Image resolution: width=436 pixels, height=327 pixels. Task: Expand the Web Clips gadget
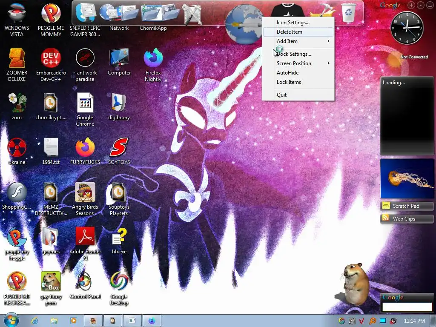click(x=407, y=219)
